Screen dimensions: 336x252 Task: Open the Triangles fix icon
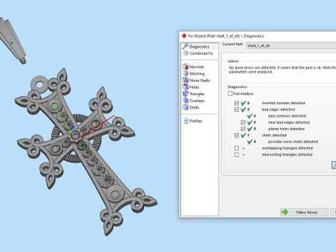(x=185, y=94)
